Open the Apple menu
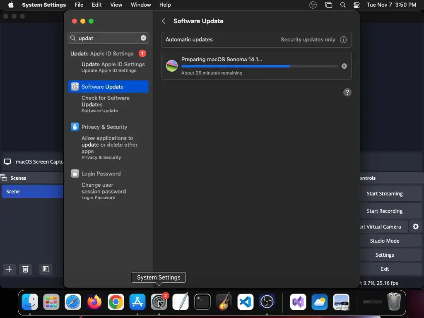The height and width of the screenshot is (318, 424). (x=11, y=5)
